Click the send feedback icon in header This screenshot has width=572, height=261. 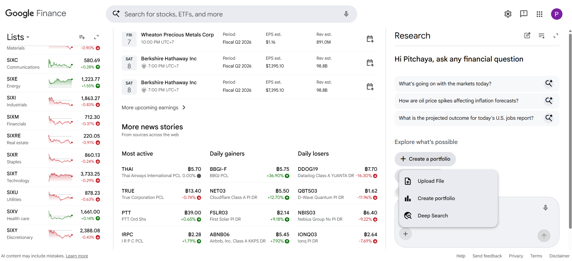pyautogui.click(x=524, y=14)
